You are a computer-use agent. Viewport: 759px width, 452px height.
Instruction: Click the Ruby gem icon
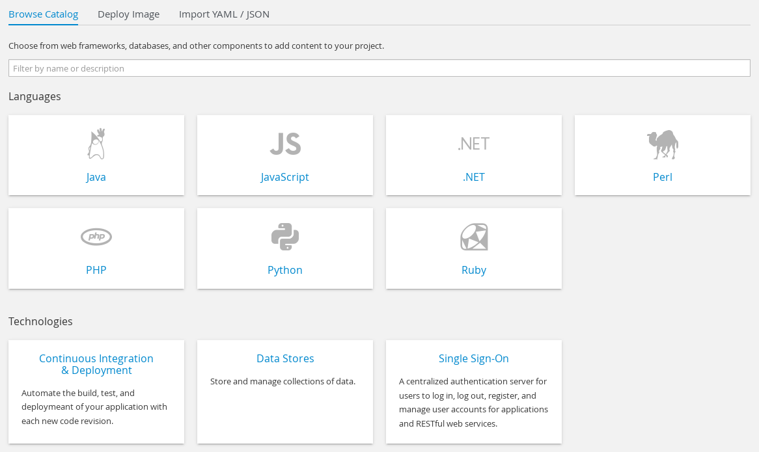473,237
